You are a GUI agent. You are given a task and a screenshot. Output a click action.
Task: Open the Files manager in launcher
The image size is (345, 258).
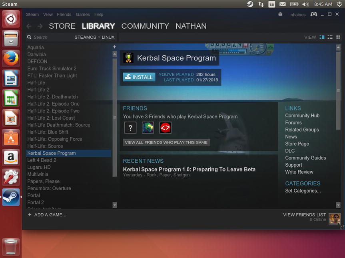point(11,39)
